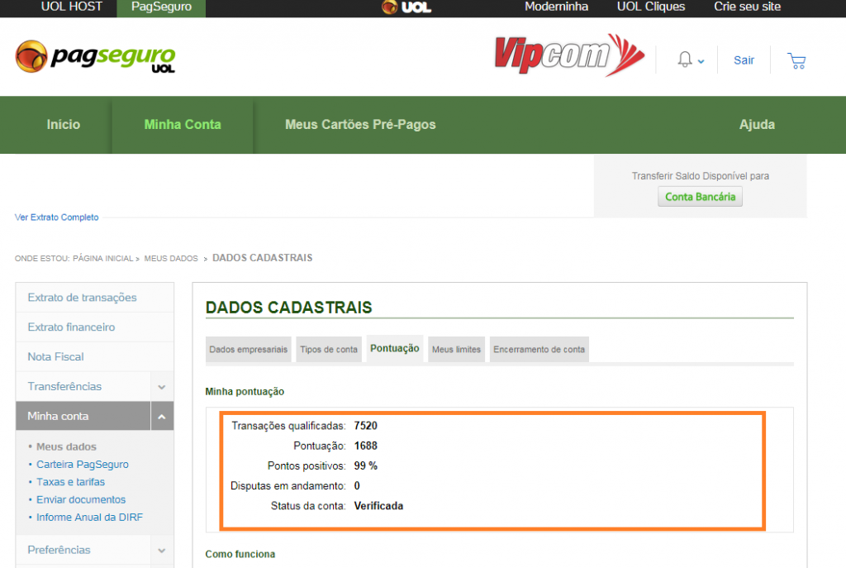The height and width of the screenshot is (568, 846).
Task: Open Extrato de transações in sidebar
Action: (82, 298)
